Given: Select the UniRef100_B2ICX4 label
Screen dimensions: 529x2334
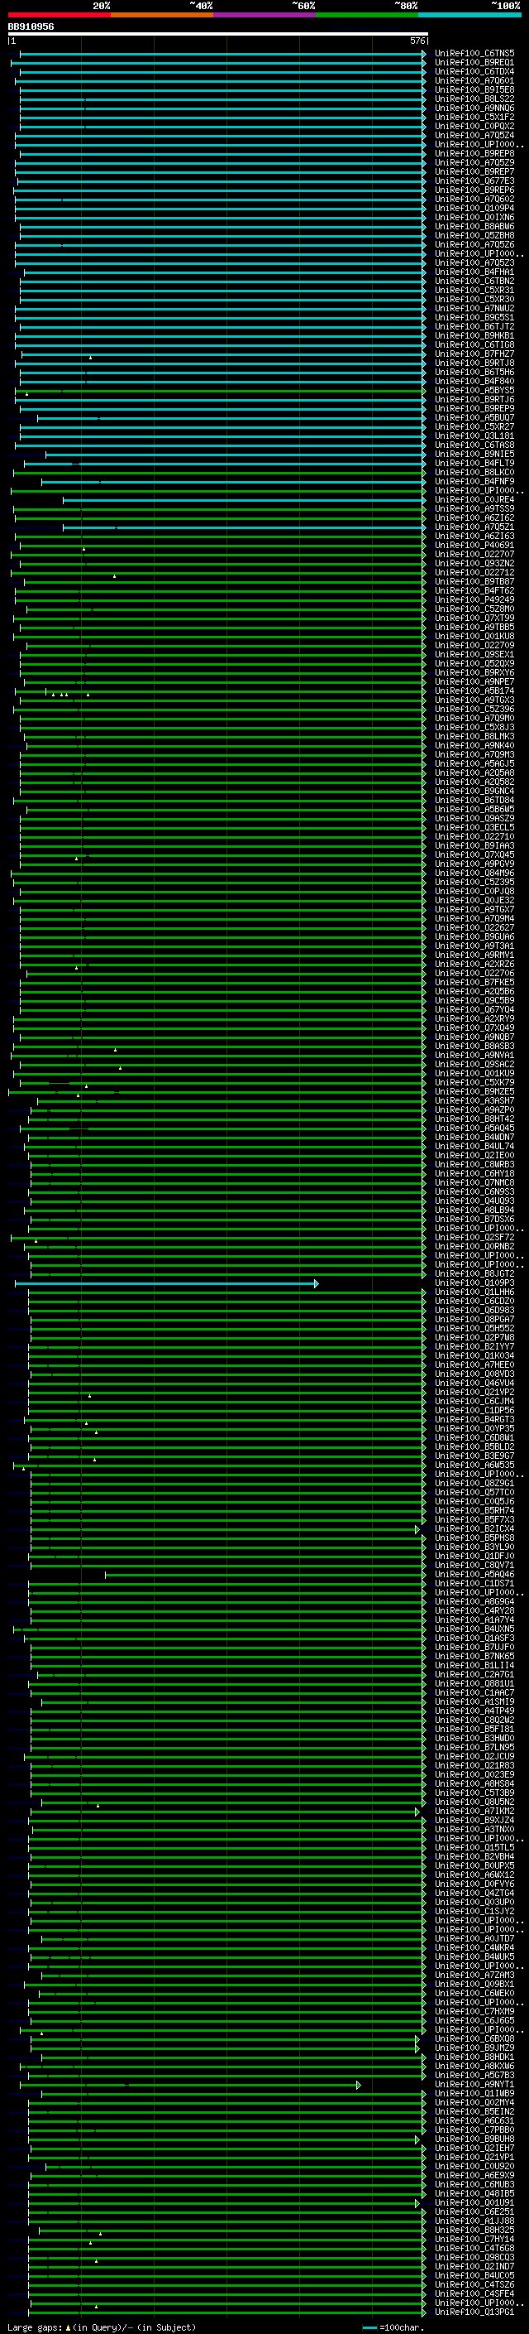Looking at the screenshot, I should 474,1528.
